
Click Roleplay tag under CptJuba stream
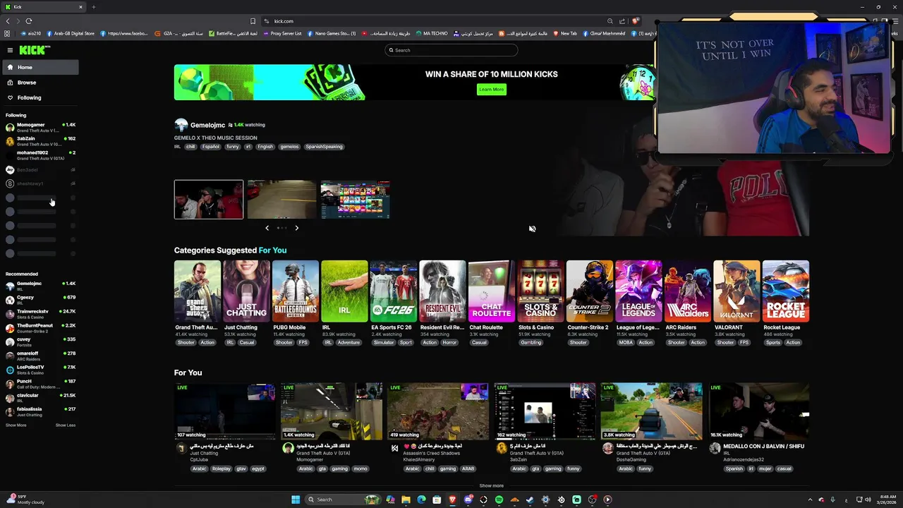(x=222, y=468)
